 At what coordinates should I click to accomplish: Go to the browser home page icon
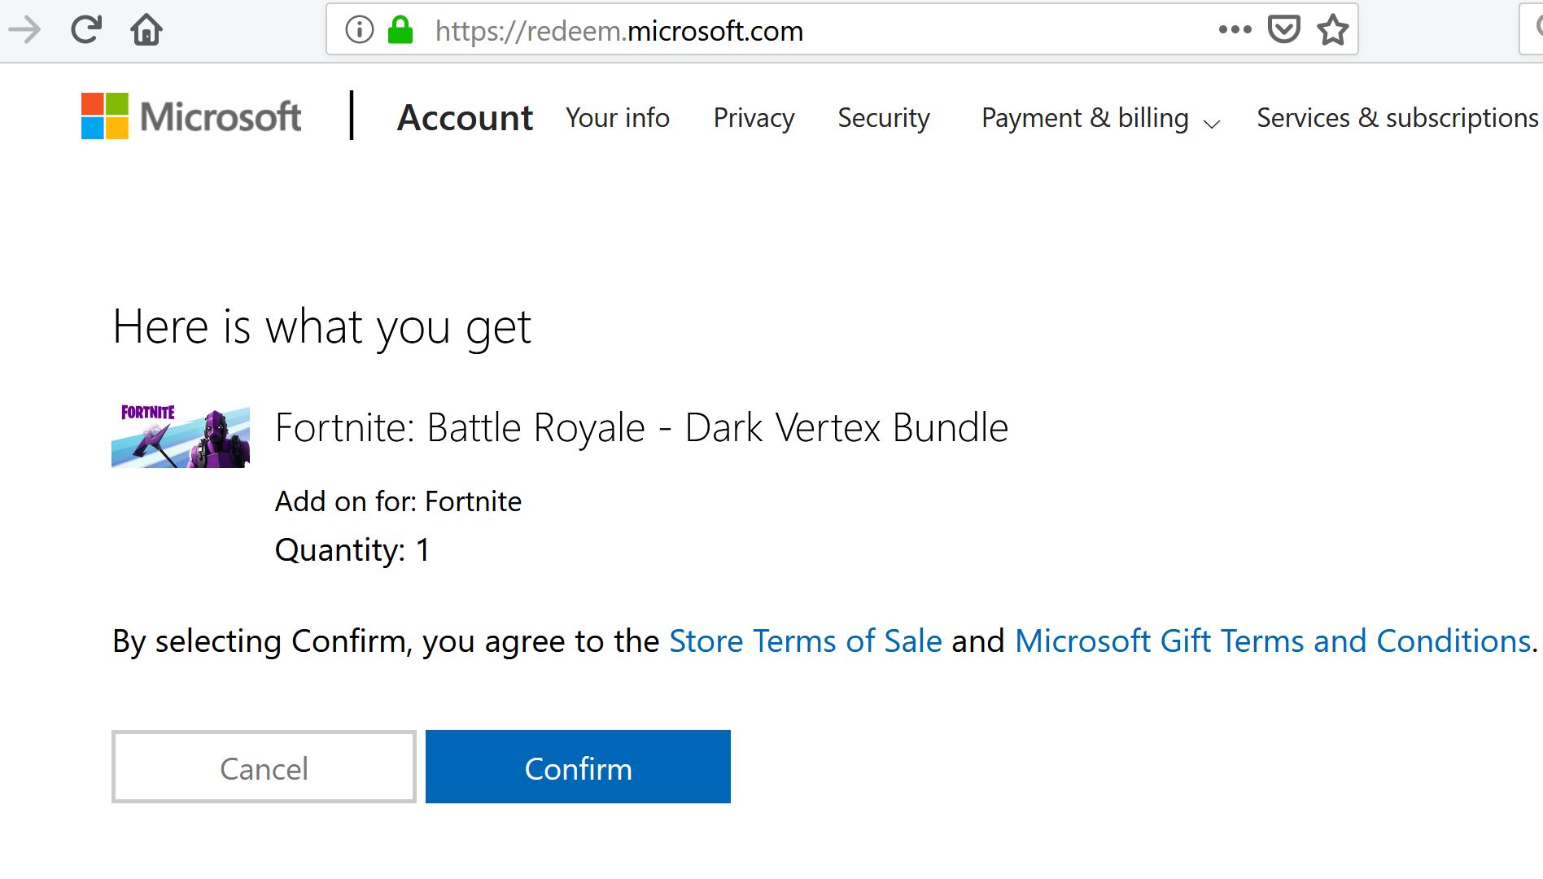tap(146, 30)
